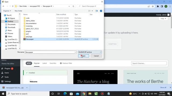This screenshot has width=172, height=96.
Task: Open Tools in WordPress sidebar
Action: click(x=6, y=77)
